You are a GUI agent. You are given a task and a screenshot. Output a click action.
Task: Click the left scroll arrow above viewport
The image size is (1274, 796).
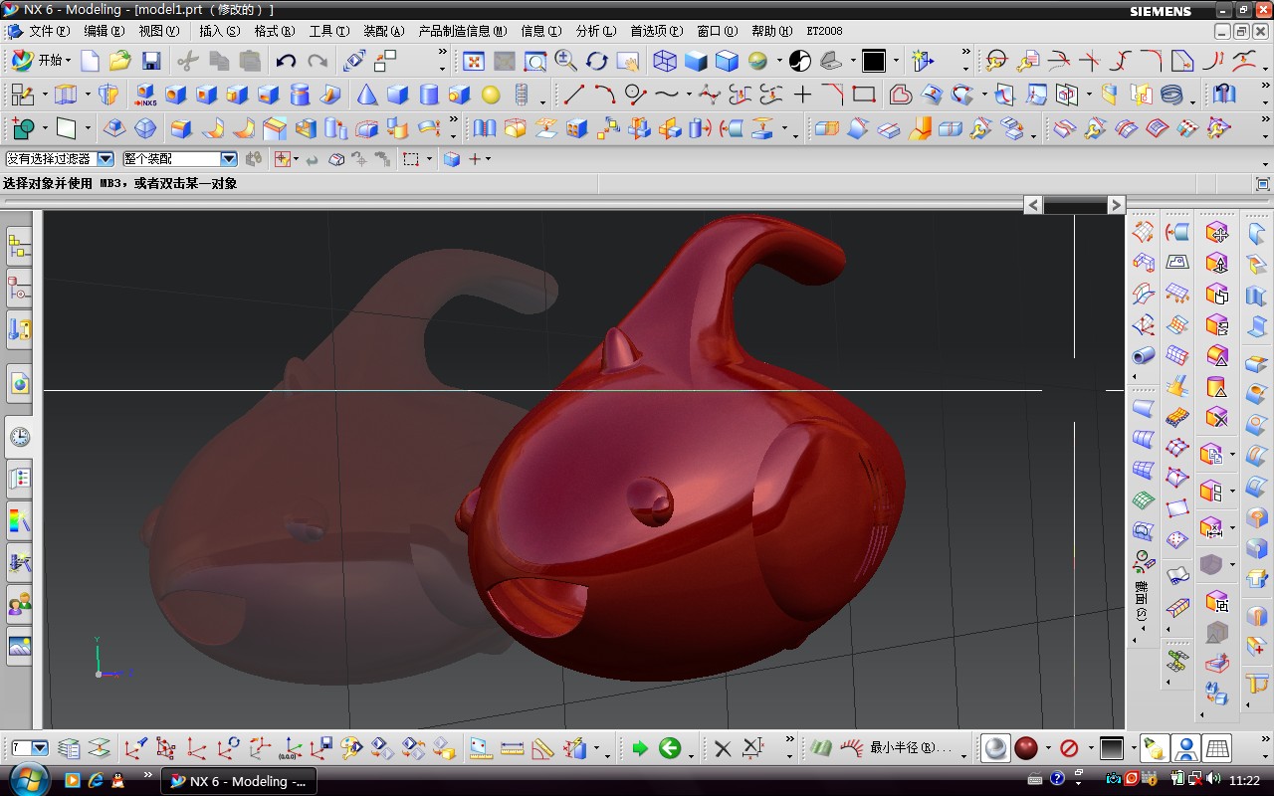click(1033, 204)
